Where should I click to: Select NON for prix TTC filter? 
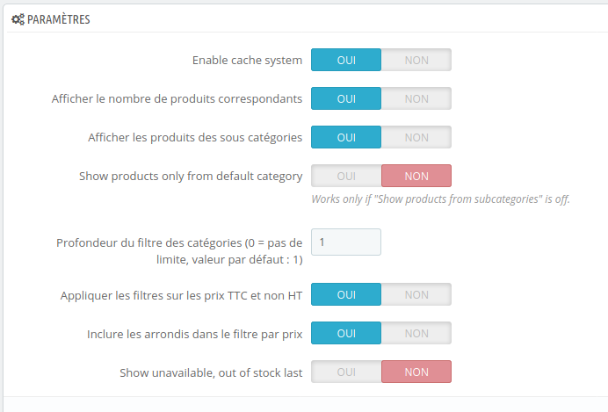click(x=416, y=295)
